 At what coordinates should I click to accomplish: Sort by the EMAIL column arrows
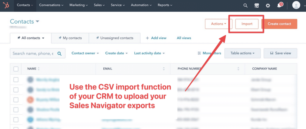point(164,69)
